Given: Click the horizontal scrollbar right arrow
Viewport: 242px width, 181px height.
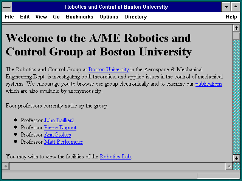Looking at the screenshot, I should click(x=229, y=166).
